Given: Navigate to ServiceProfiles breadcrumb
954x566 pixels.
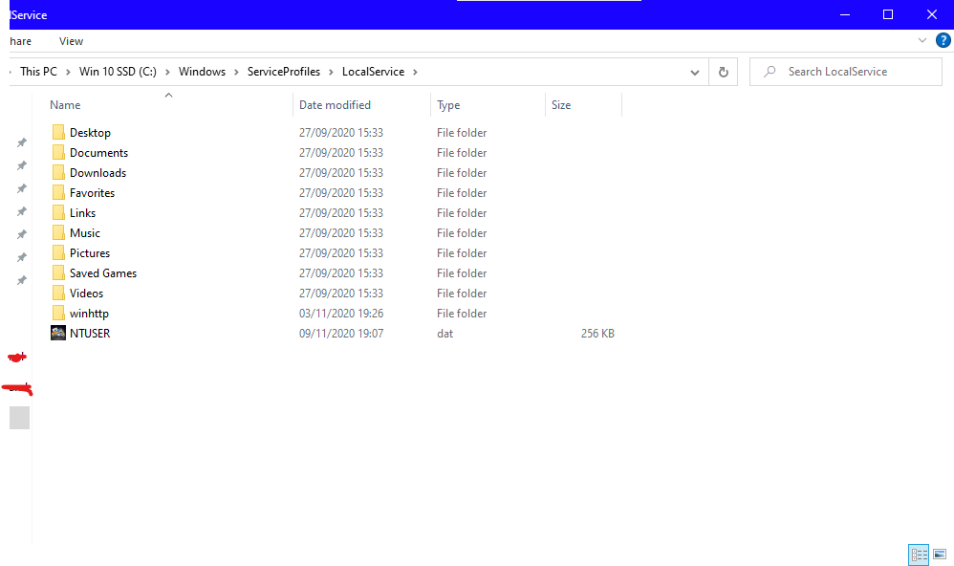Looking at the screenshot, I should click(284, 72).
